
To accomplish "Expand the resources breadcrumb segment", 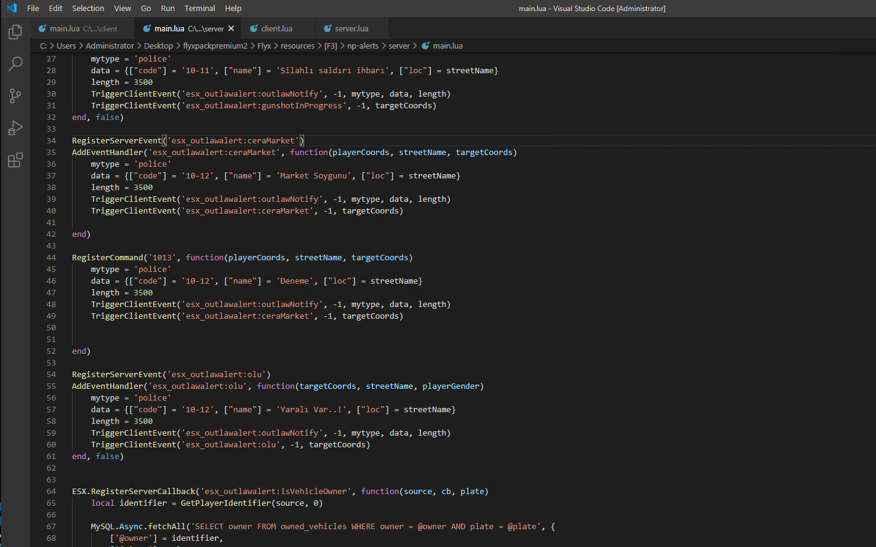I will click(x=297, y=46).
